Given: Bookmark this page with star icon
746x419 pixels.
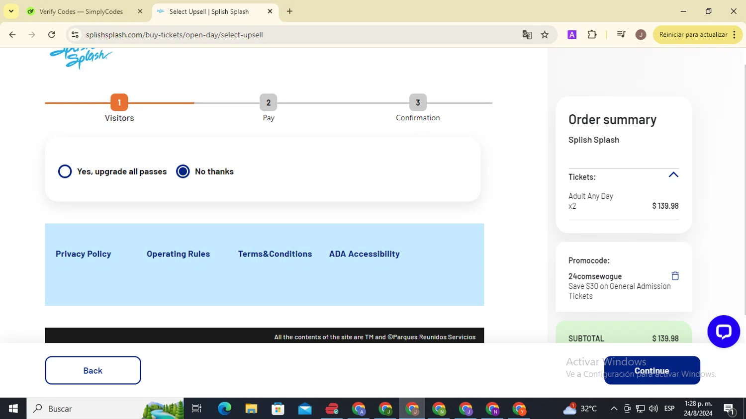Looking at the screenshot, I should (545, 35).
